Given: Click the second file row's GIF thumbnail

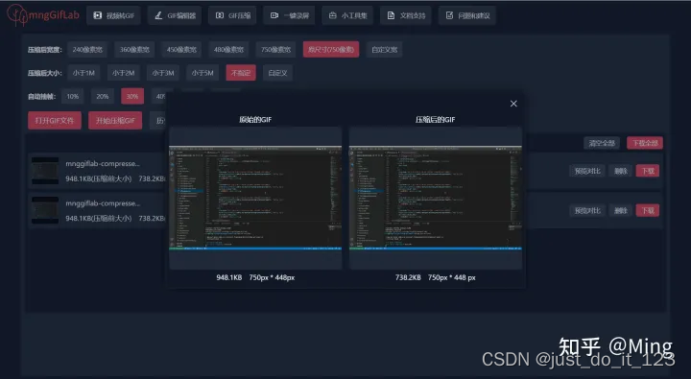Looking at the screenshot, I should click(x=45, y=210).
